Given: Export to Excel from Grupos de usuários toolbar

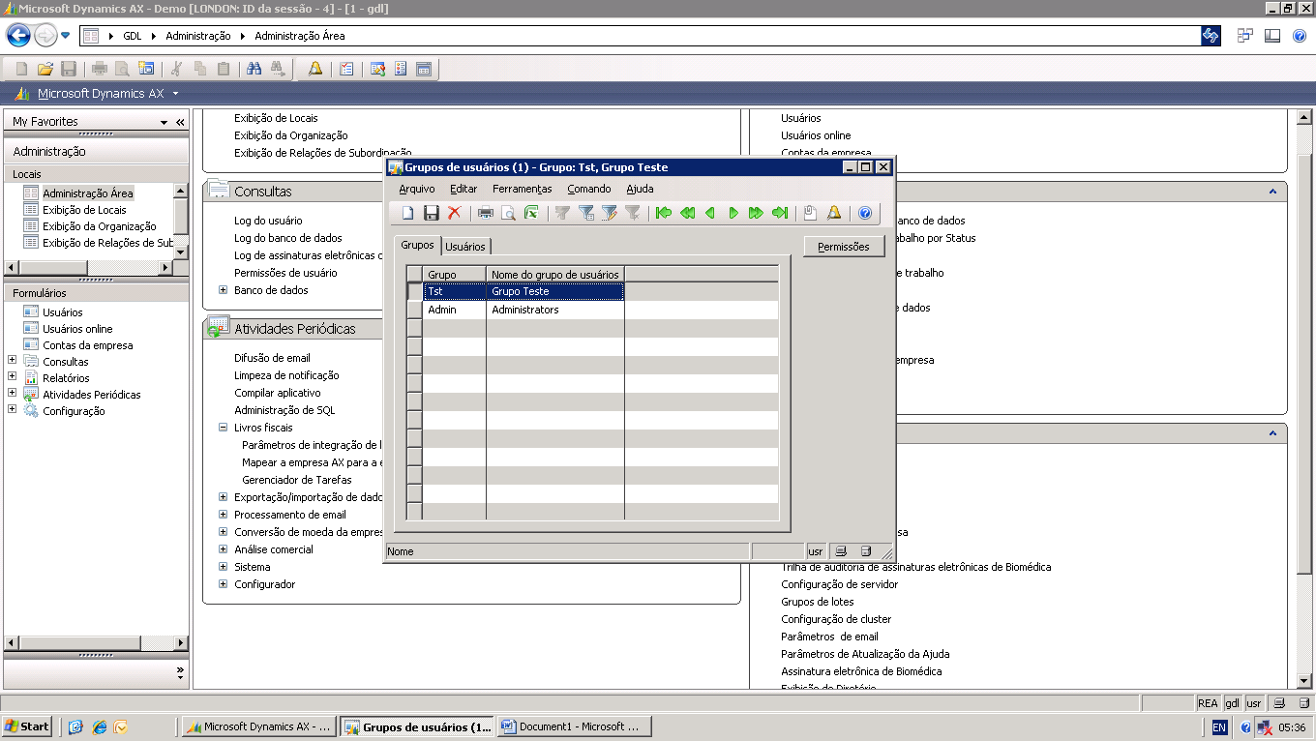Looking at the screenshot, I should coord(531,213).
